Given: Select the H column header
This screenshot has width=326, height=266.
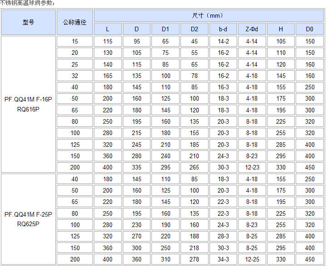Looking at the screenshot, I should [281, 29].
